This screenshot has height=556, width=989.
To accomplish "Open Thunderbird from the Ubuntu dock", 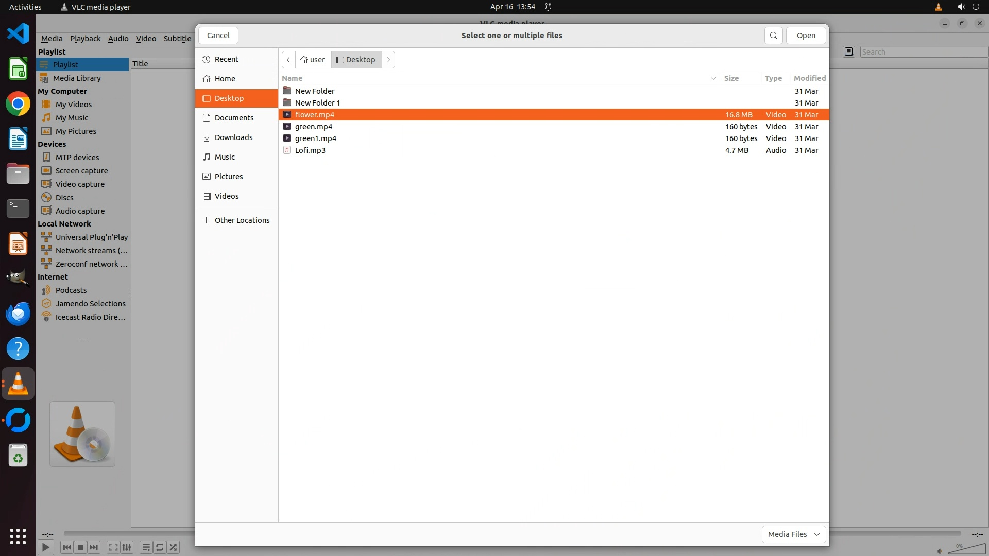I will pyautogui.click(x=18, y=314).
